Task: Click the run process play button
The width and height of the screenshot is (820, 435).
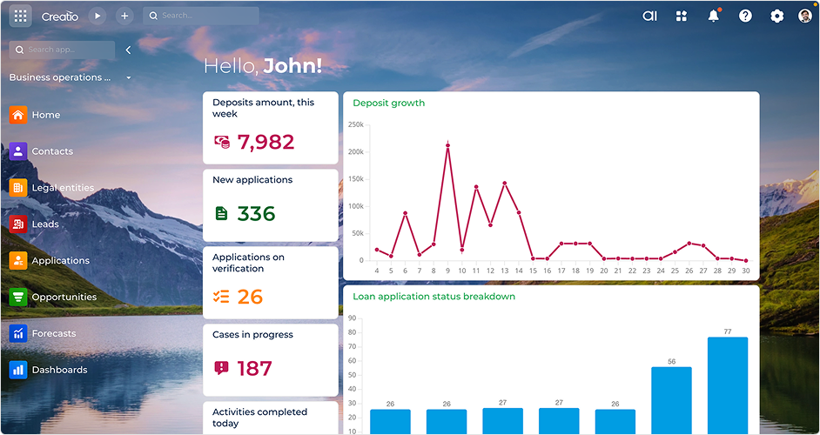Action: pyautogui.click(x=97, y=16)
